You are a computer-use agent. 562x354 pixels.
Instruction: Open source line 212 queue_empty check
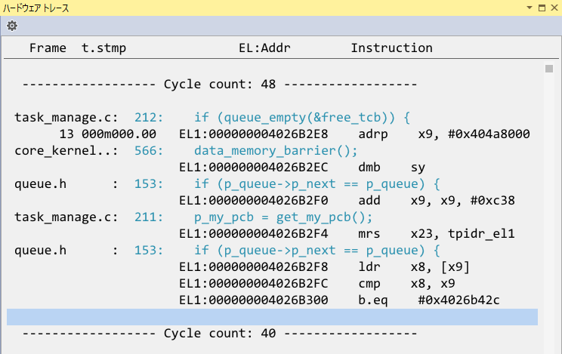pyautogui.click(x=301, y=117)
